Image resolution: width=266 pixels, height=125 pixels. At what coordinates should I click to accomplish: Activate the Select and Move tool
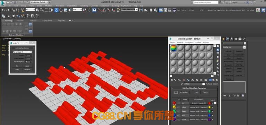point(56,10)
